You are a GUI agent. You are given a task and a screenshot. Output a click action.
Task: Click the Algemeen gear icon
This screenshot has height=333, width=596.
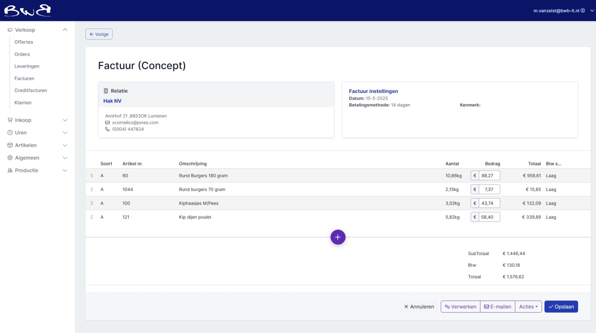click(x=10, y=158)
